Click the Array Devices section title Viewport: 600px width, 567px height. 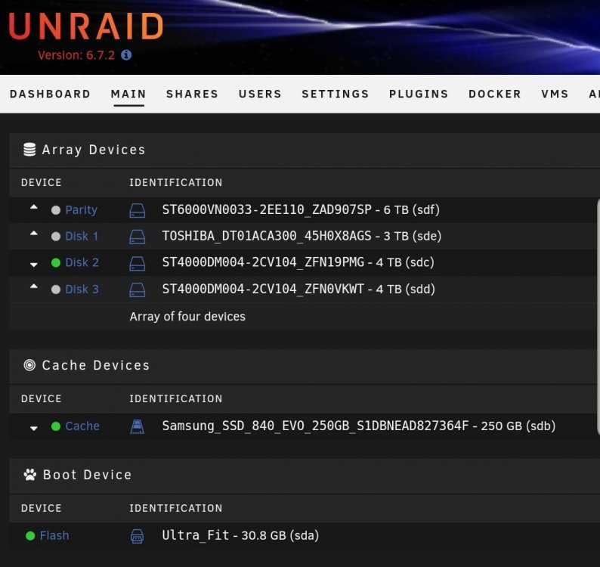(x=94, y=150)
